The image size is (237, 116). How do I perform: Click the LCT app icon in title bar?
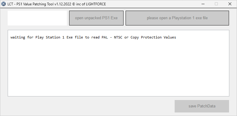pyautogui.click(x=4, y=4)
